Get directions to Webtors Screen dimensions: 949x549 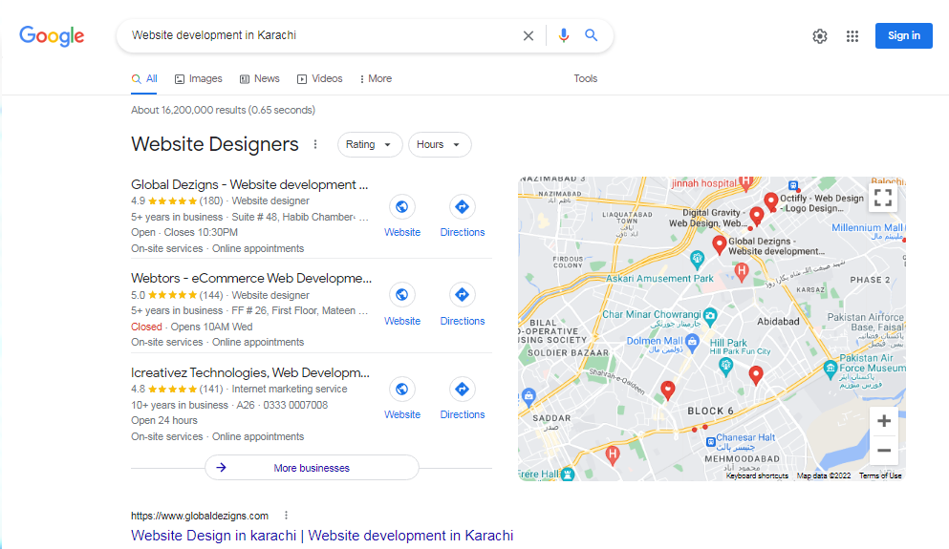(x=463, y=296)
